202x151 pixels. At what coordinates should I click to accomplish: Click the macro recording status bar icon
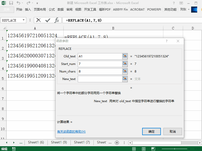[14, 149]
